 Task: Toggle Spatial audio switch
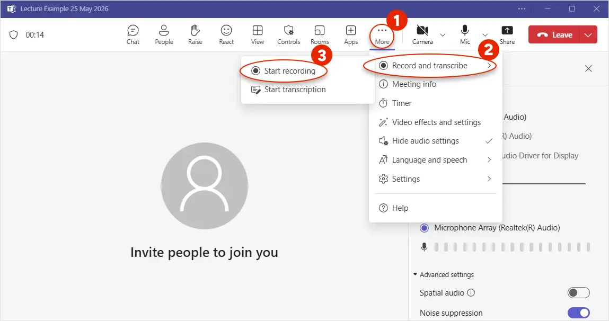pos(579,293)
